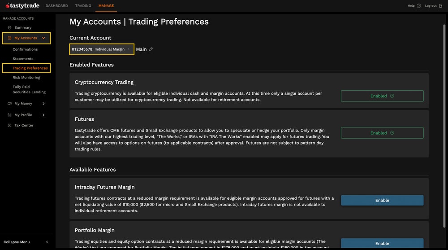
Task: Click the Log out arrow icon
Action: [x=440, y=6]
